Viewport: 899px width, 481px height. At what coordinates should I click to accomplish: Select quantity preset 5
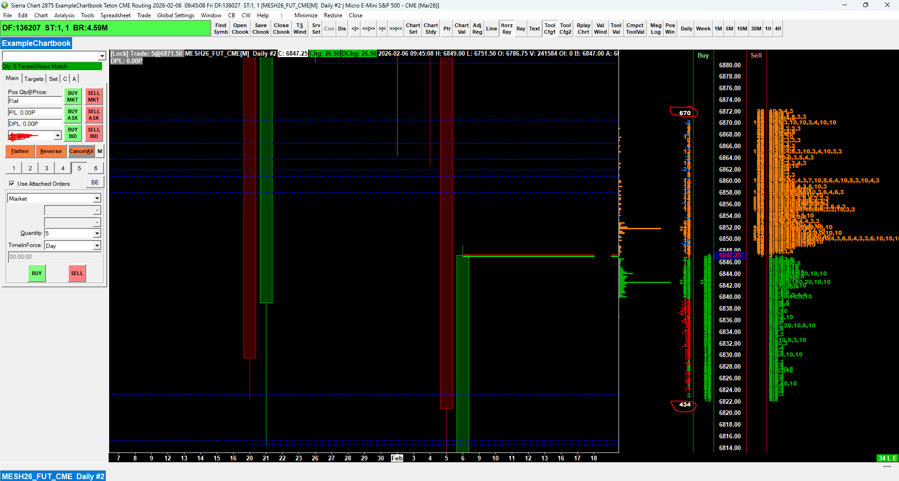(79, 168)
